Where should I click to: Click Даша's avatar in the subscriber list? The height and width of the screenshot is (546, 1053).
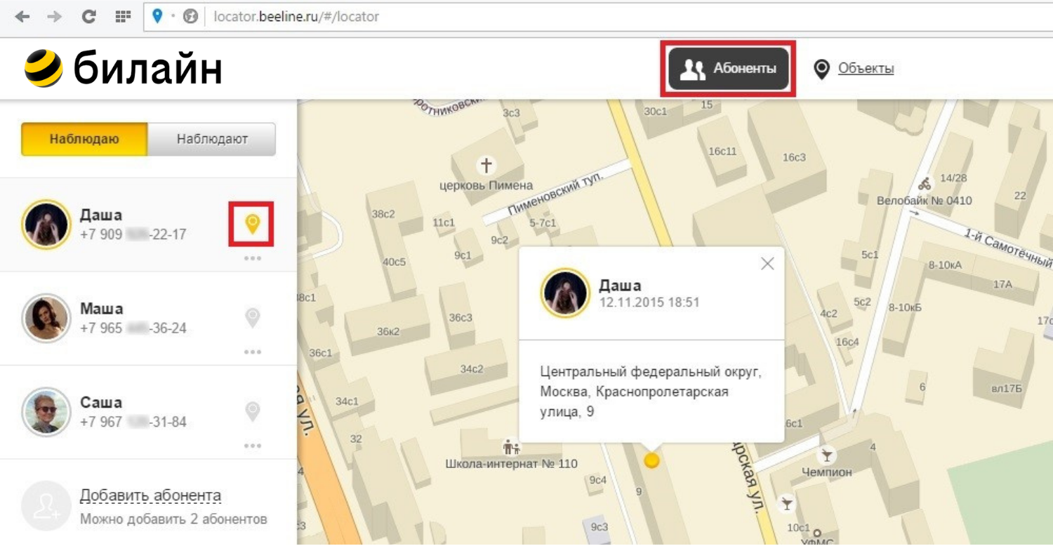click(46, 225)
